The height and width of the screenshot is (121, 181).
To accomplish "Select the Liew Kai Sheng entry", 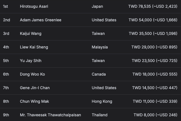I will [34, 47].
